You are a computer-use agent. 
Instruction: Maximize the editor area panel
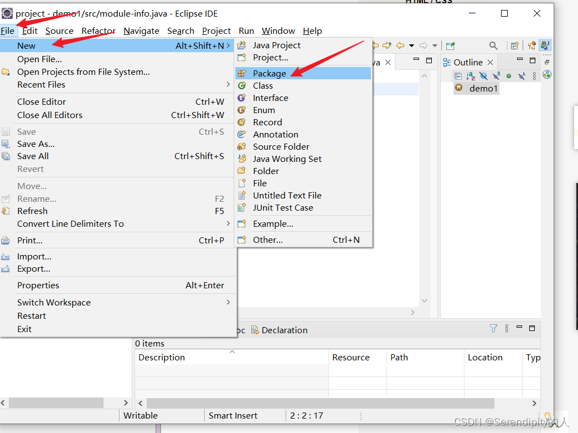(429, 60)
